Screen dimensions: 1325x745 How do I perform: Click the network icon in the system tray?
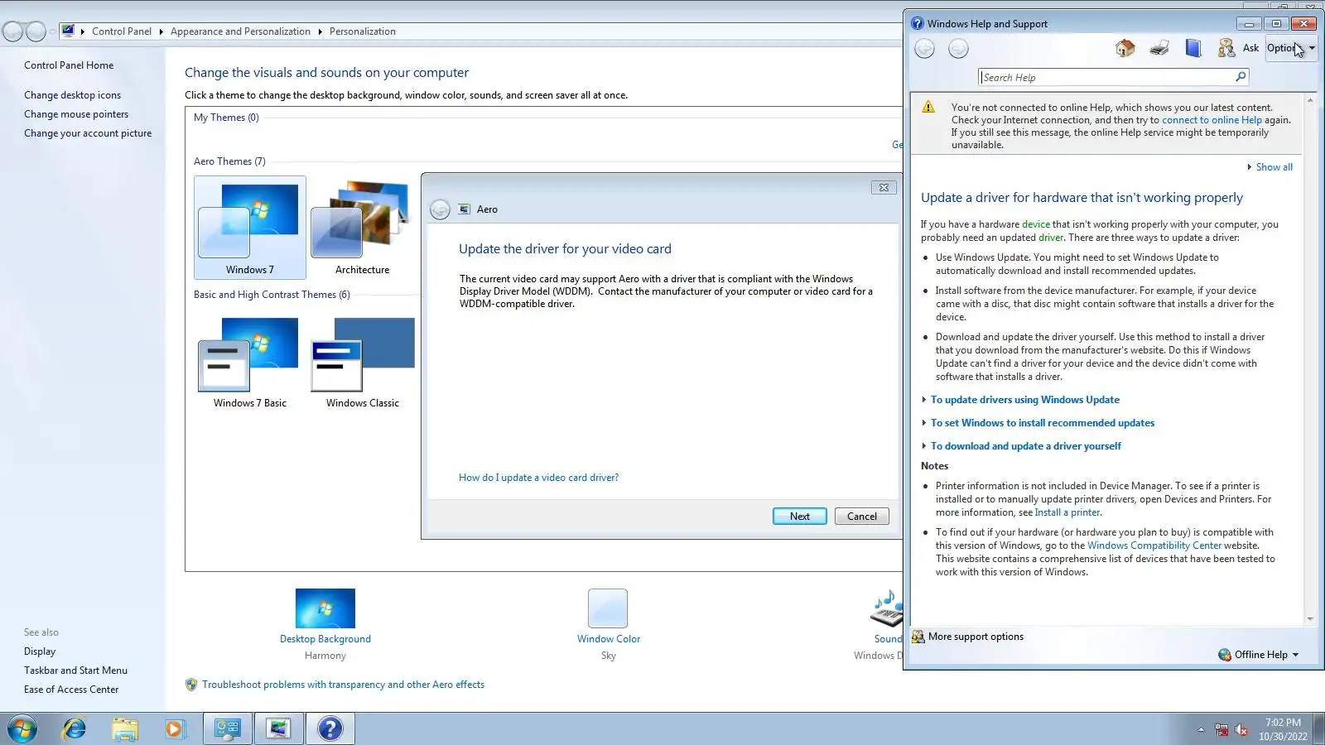coord(1221,729)
